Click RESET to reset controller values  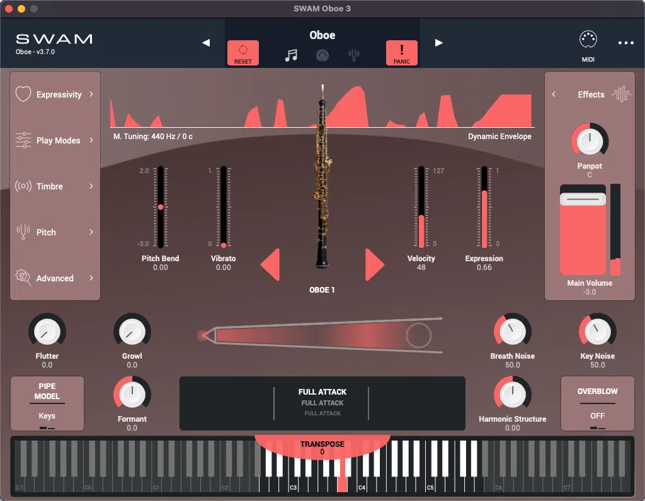pyautogui.click(x=243, y=53)
